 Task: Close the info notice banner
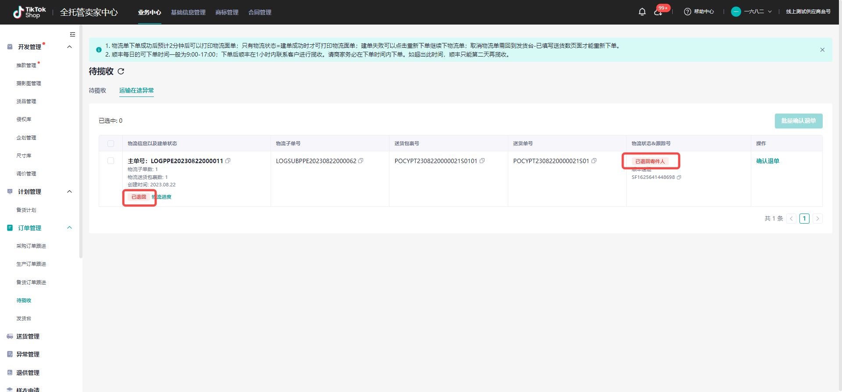pyautogui.click(x=822, y=50)
